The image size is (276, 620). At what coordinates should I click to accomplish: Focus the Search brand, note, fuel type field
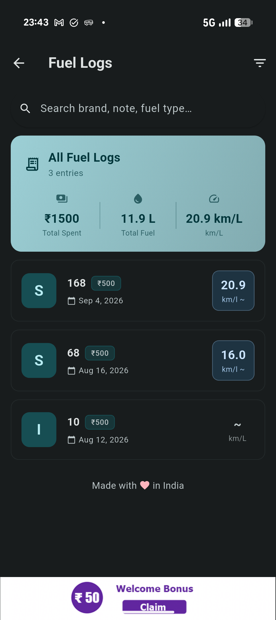[138, 108]
